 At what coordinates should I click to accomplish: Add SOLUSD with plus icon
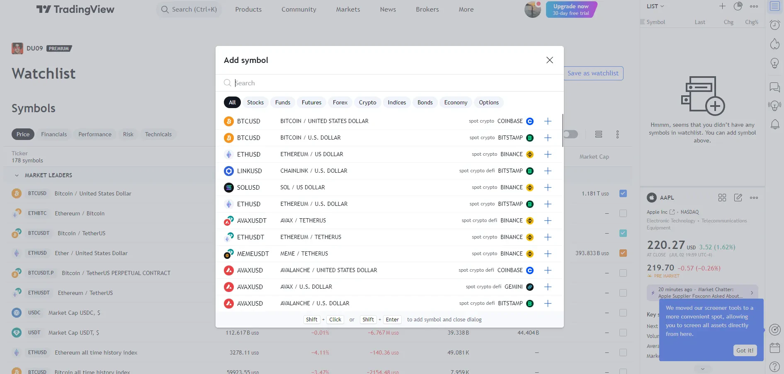pos(548,187)
